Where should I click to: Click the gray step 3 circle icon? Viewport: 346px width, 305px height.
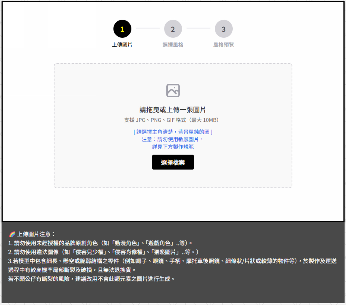coord(224,29)
